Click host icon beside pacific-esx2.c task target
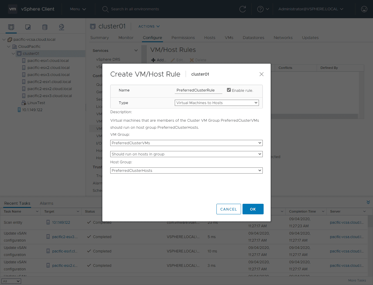The width and height of the screenshot is (373, 285). (48, 265)
